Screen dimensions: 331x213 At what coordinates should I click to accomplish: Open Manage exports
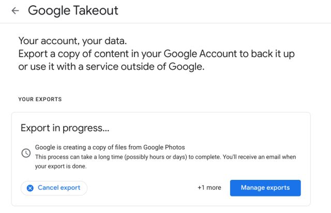point(265,188)
